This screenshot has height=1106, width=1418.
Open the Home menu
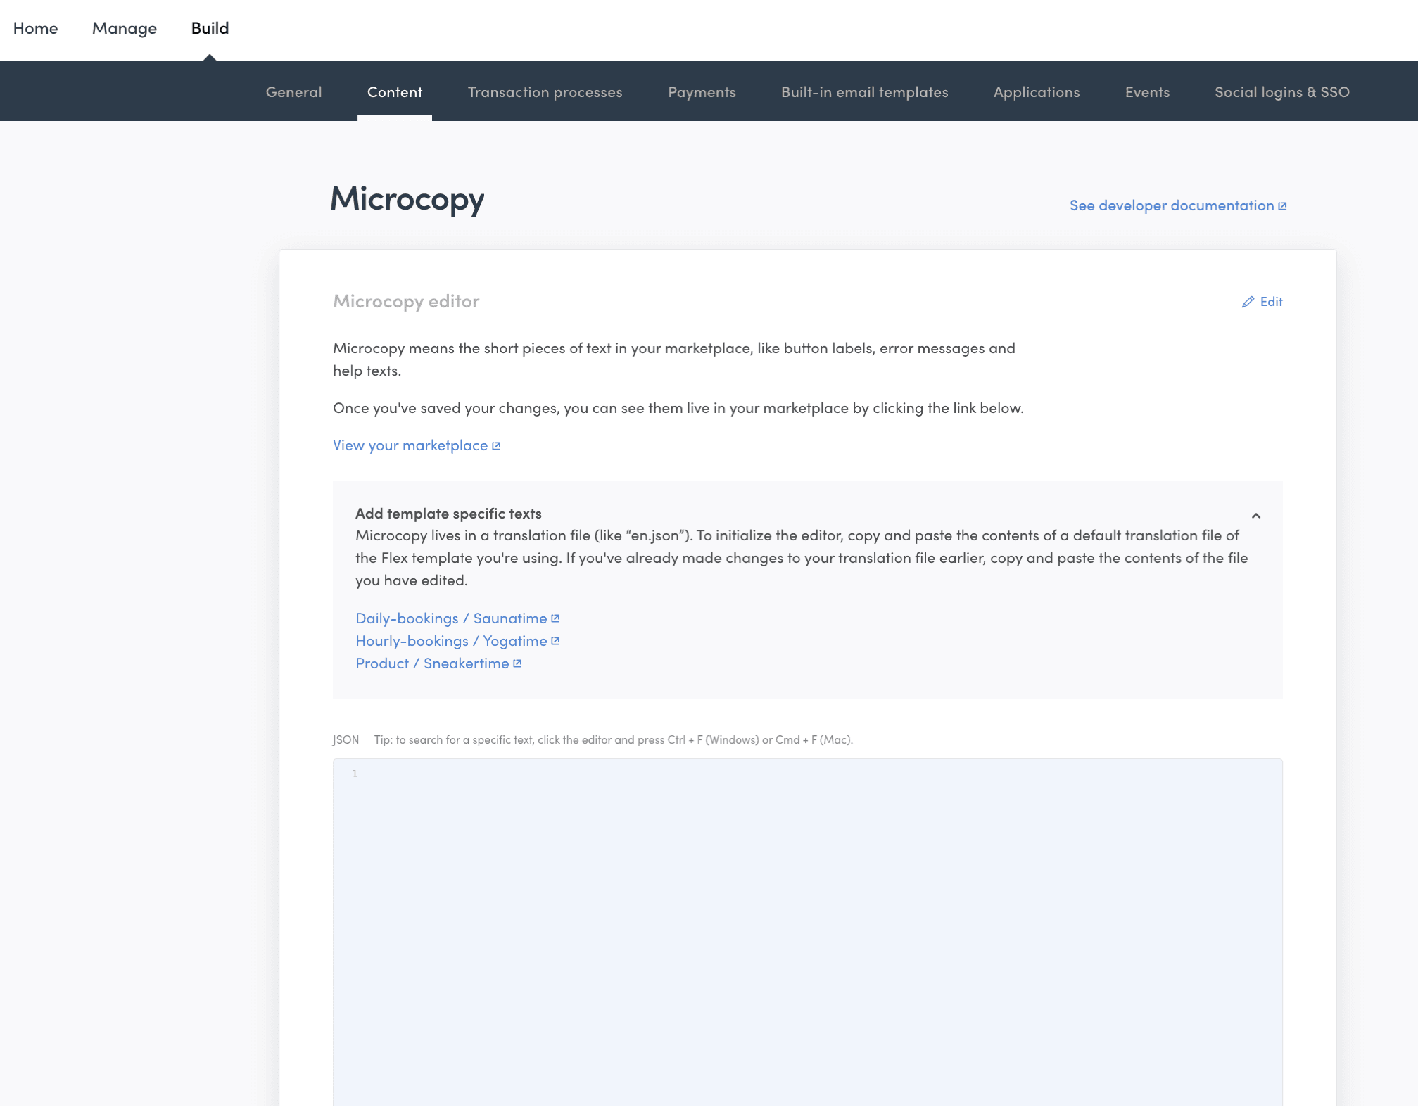(35, 28)
